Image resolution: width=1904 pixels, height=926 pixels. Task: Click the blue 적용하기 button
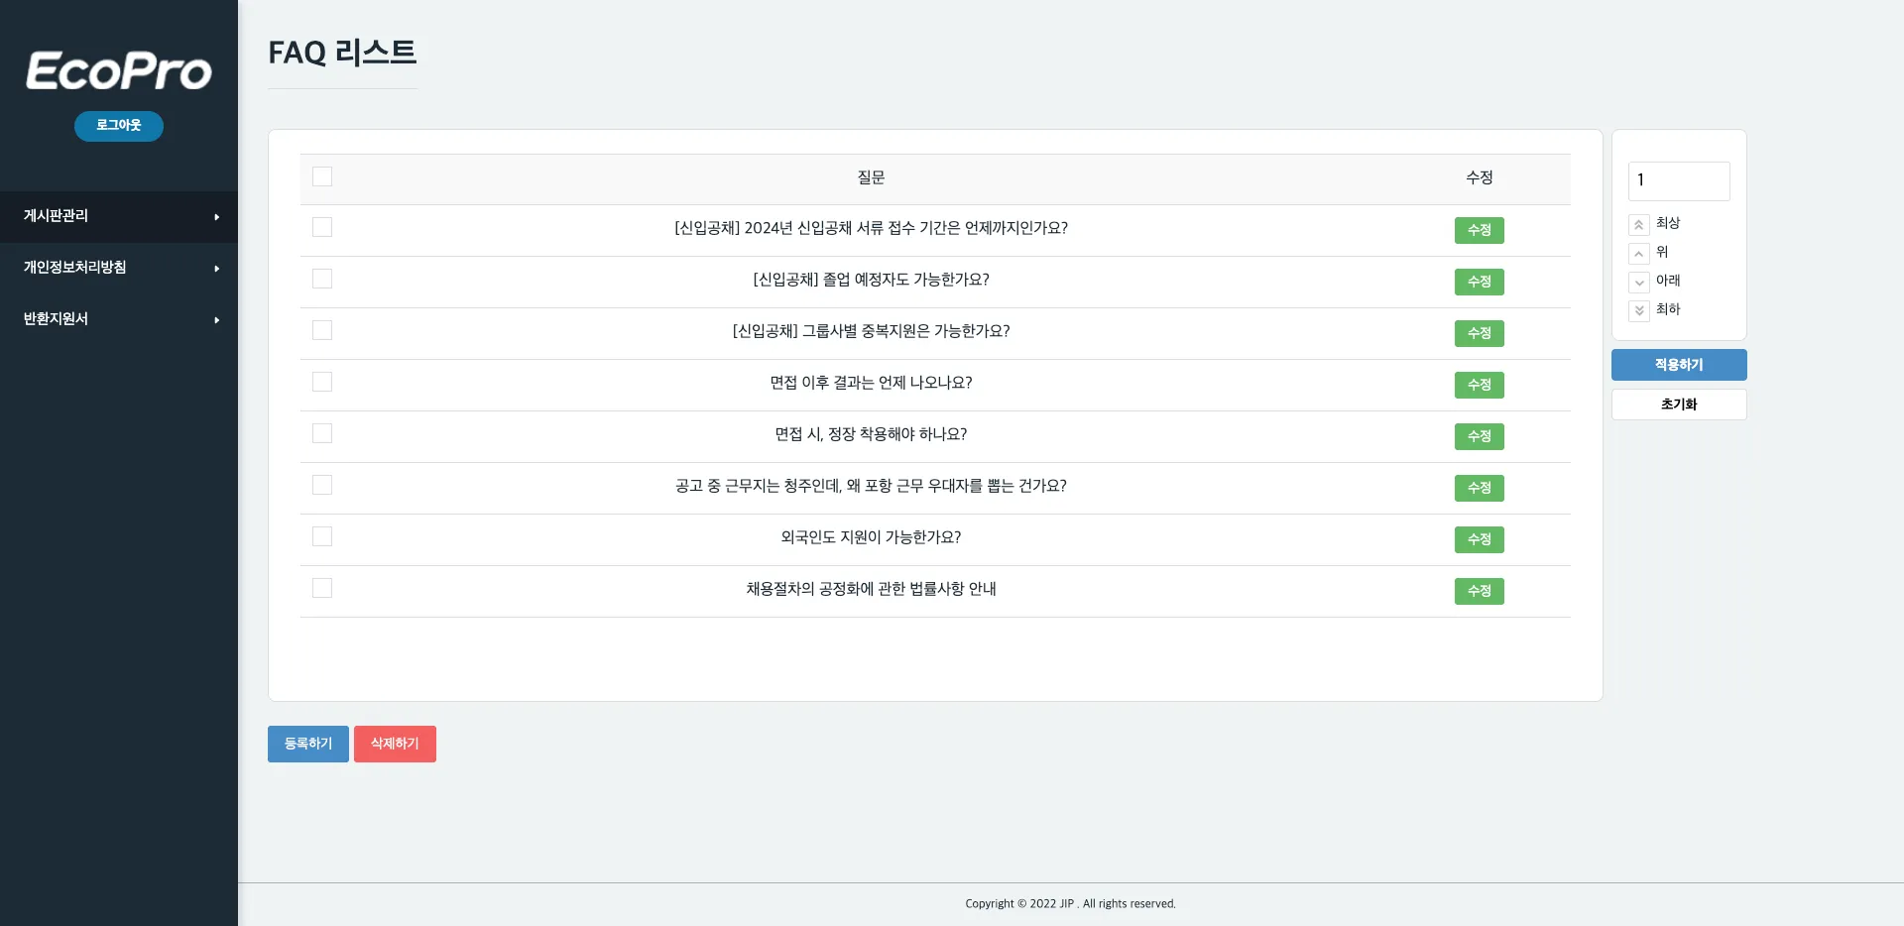(x=1679, y=365)
